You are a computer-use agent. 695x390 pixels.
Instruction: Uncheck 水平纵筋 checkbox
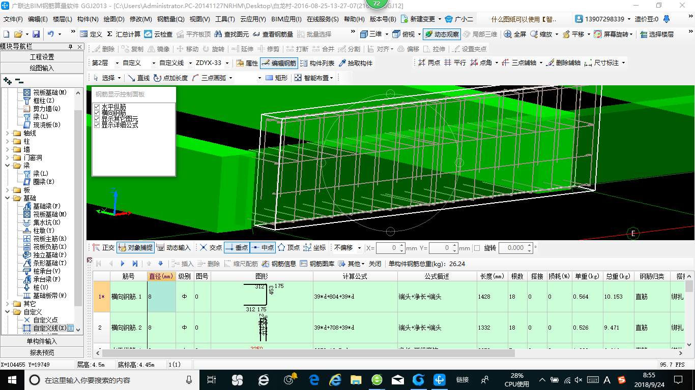[97, 107]
